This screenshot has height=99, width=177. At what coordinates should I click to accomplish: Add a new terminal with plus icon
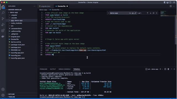[160, 69]
